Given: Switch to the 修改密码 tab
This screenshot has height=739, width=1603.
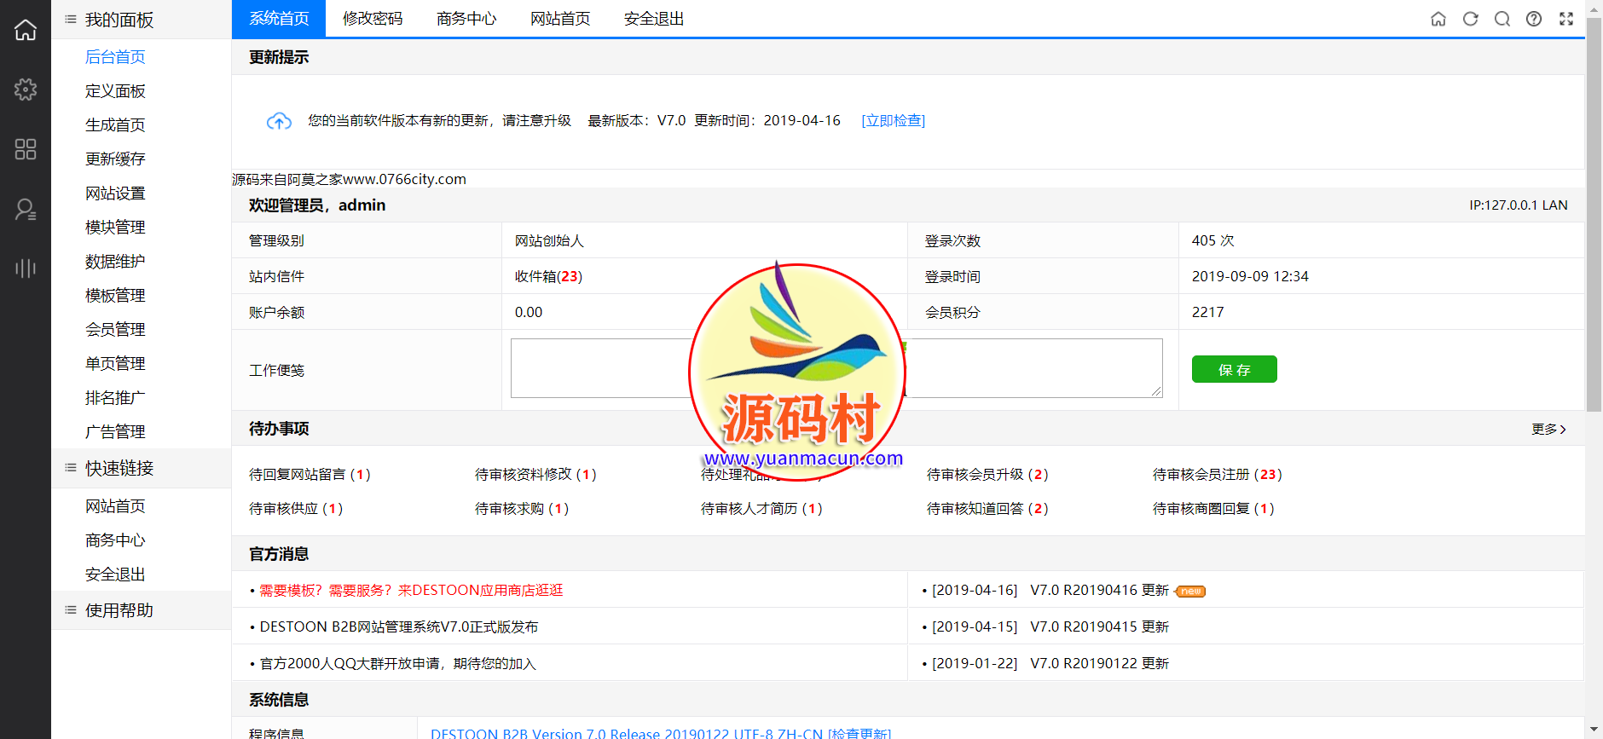Looking at the screenshot, I should pyautogui.click(x=373, y=19).
